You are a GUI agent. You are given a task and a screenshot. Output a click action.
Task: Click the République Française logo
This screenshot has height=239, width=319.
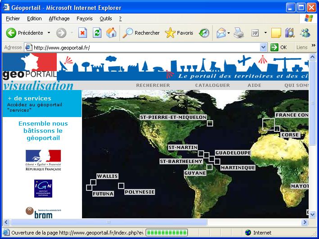point(43,160)
